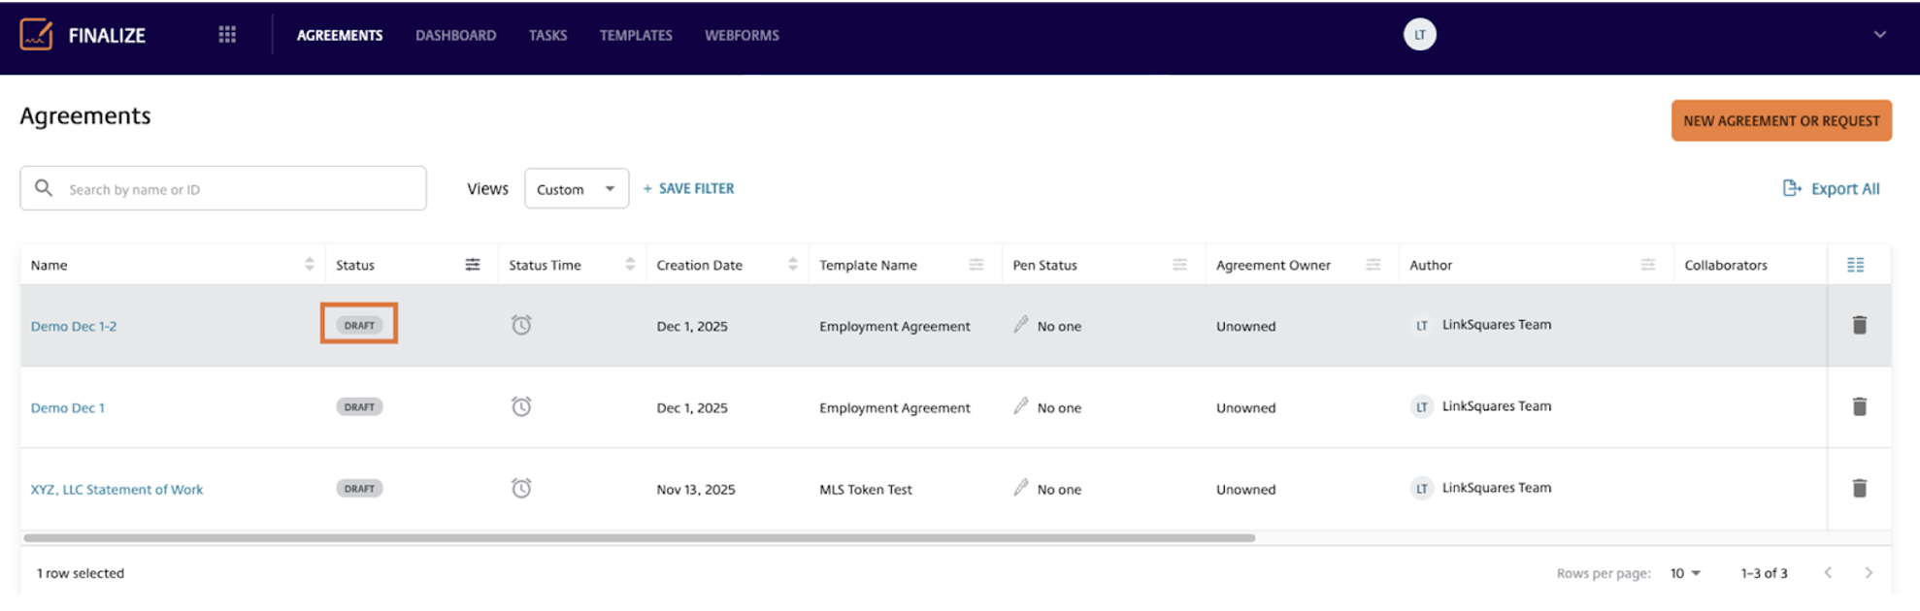Screen dimensions: 1920x611
Task: Click trash icon for Demo Dec 1
Action: pos(1859,406)
